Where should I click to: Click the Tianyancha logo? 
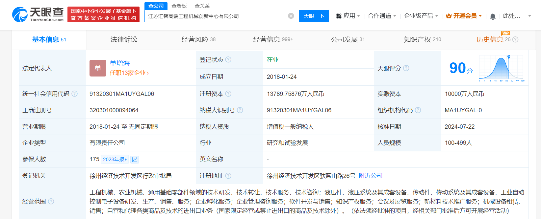click(x=38, y=14)
